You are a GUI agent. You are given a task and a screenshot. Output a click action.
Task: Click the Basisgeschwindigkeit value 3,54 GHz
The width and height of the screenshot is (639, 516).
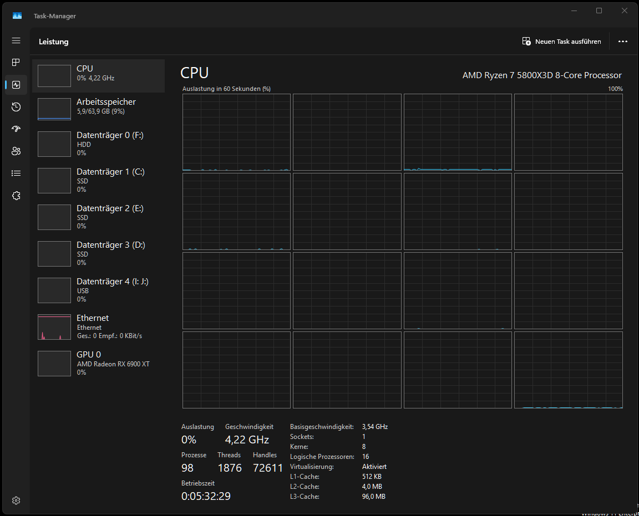(x=375, y=427)
